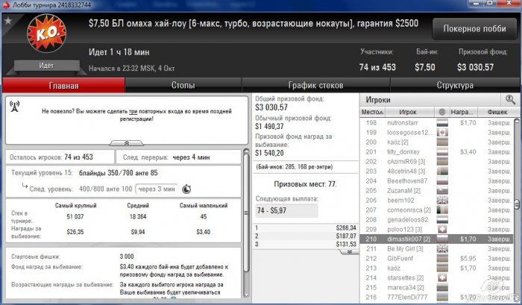Click flag icon for loosegoose12 row
Viewport: 522px width, 305px height.
(442, 133)
